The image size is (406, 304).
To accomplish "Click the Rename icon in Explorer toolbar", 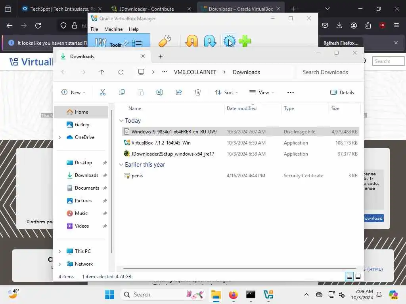I will (160, 92).
